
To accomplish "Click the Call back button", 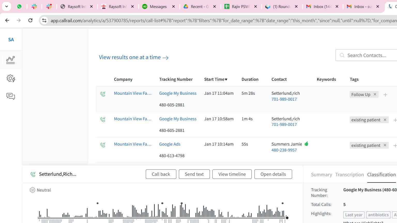I will tap(161, 174).
